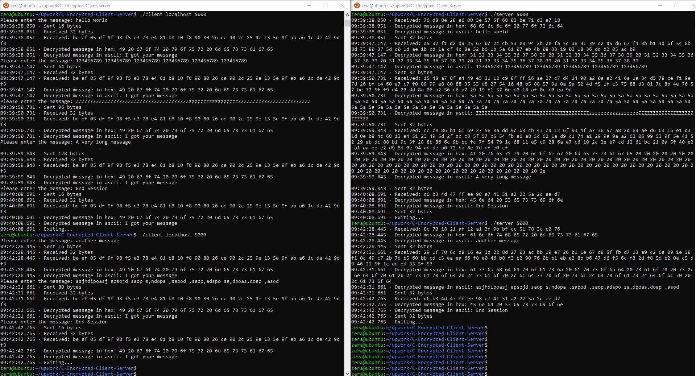This screenshot has height=376, width=696.
Task: Click 'Decrypted message in ascii: another message' in the right terminal
Action: (x=457, y=241)
